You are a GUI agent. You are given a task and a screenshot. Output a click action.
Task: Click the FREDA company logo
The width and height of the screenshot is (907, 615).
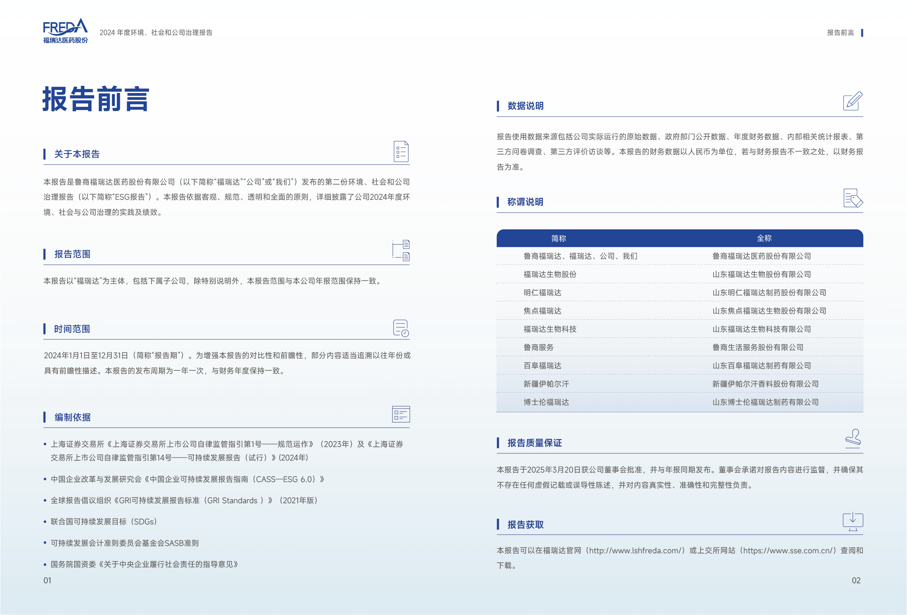tap(65, 31)
